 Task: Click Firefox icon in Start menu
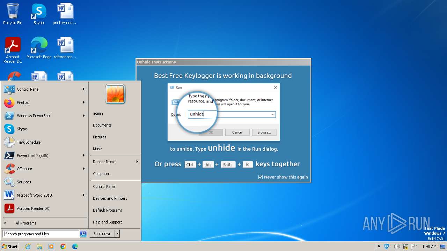[x=9, y=102]
